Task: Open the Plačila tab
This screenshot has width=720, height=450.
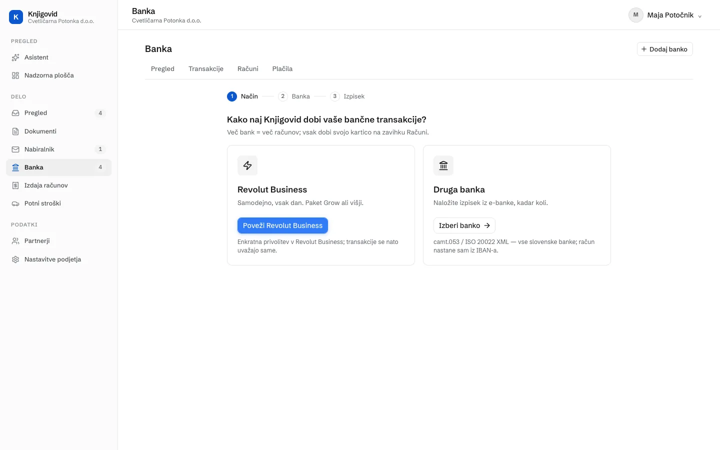Action: (282, 69)
